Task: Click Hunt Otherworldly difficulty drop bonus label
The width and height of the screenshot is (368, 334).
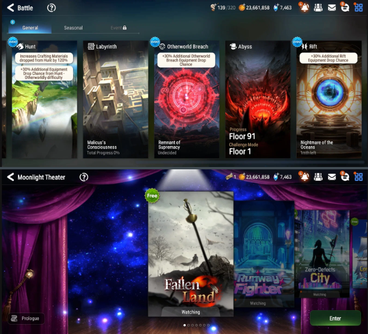Action: click(44, 74)
